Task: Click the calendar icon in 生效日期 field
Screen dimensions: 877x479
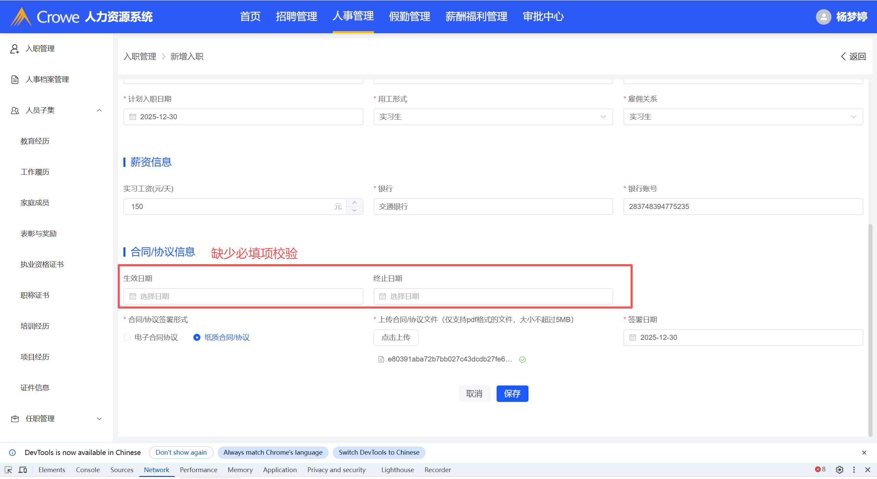Action: [x=133, y=296]
